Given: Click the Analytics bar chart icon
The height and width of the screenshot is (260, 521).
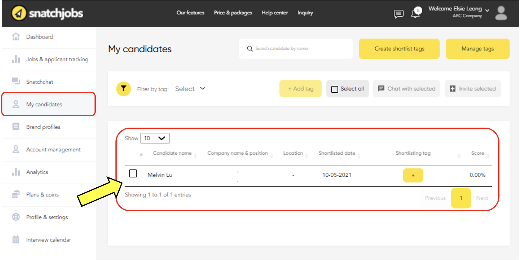Looking at the screenshot, I should tap(16, 172).
